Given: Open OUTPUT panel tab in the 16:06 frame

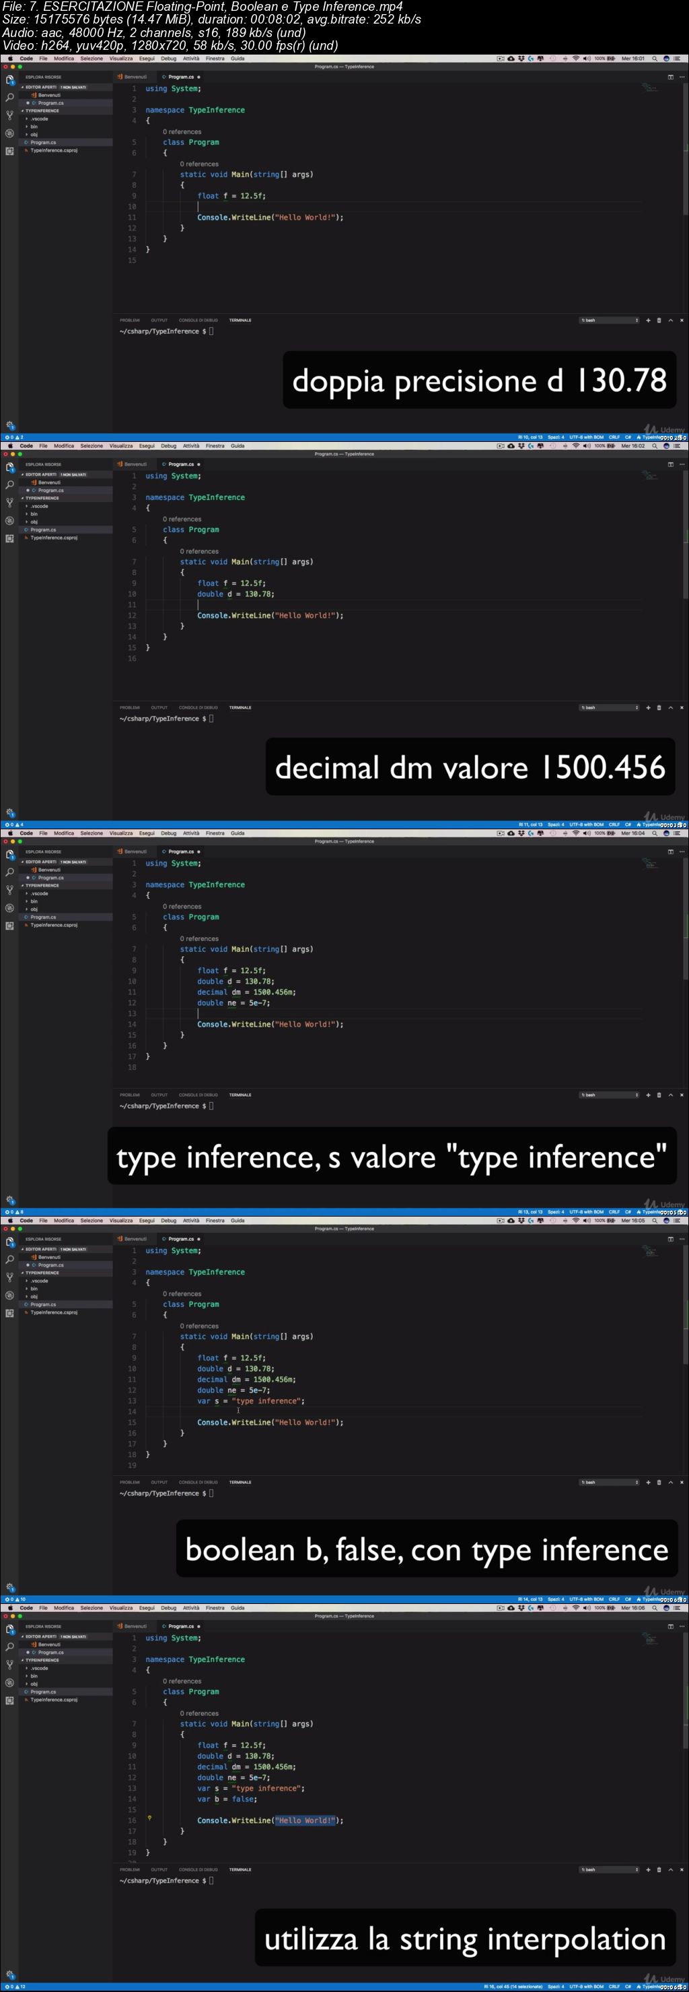Looking at the screenshot, I should [x=159, y=1870].
